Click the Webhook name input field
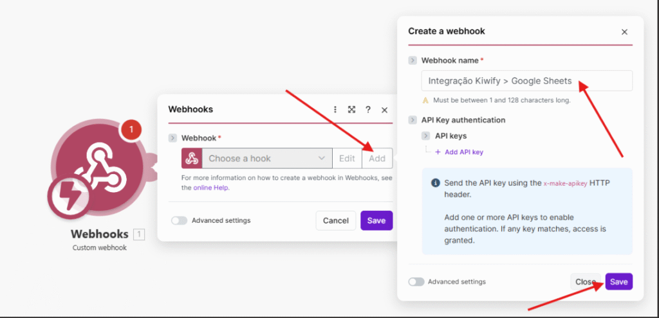 (x=525, y=81)
